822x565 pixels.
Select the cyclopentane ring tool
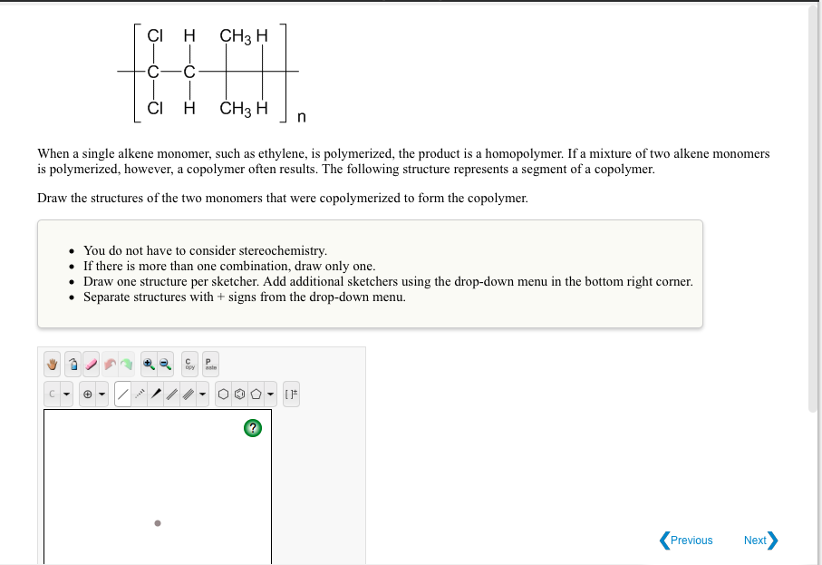tap(256, 394)
